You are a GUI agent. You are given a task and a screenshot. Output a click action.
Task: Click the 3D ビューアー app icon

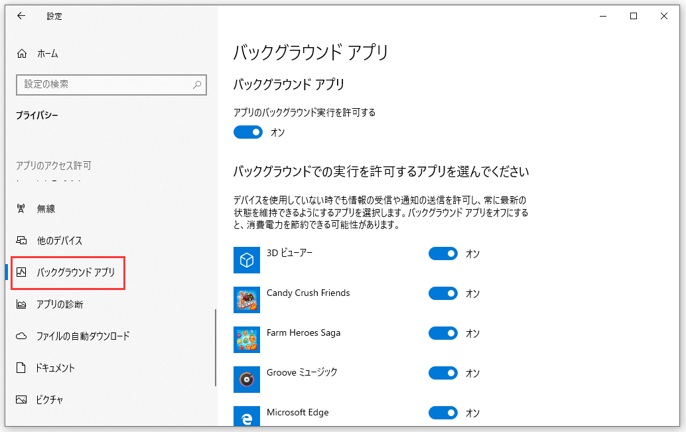(x=247, y=260)
